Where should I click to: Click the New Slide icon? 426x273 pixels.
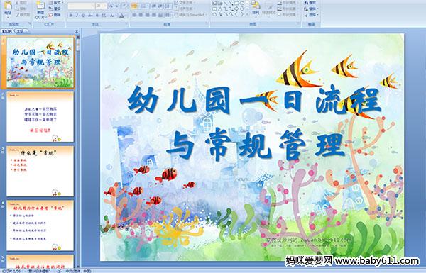40,9
